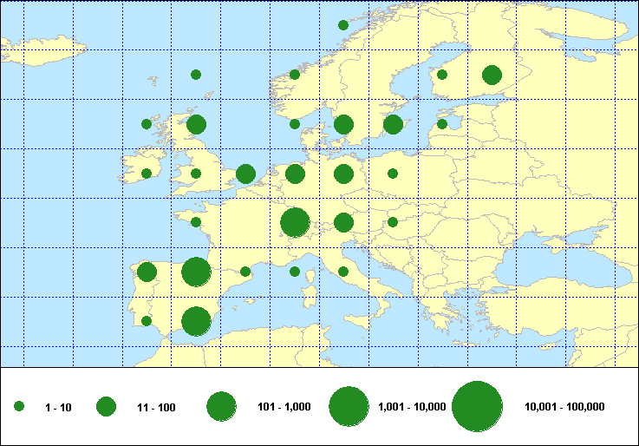Select the medium circle over Scotland
Screen dimensions: 639x446
click(196, 124)
